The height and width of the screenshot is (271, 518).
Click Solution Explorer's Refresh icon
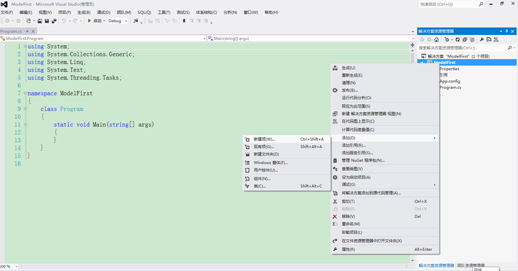click(x=458, y=40)
